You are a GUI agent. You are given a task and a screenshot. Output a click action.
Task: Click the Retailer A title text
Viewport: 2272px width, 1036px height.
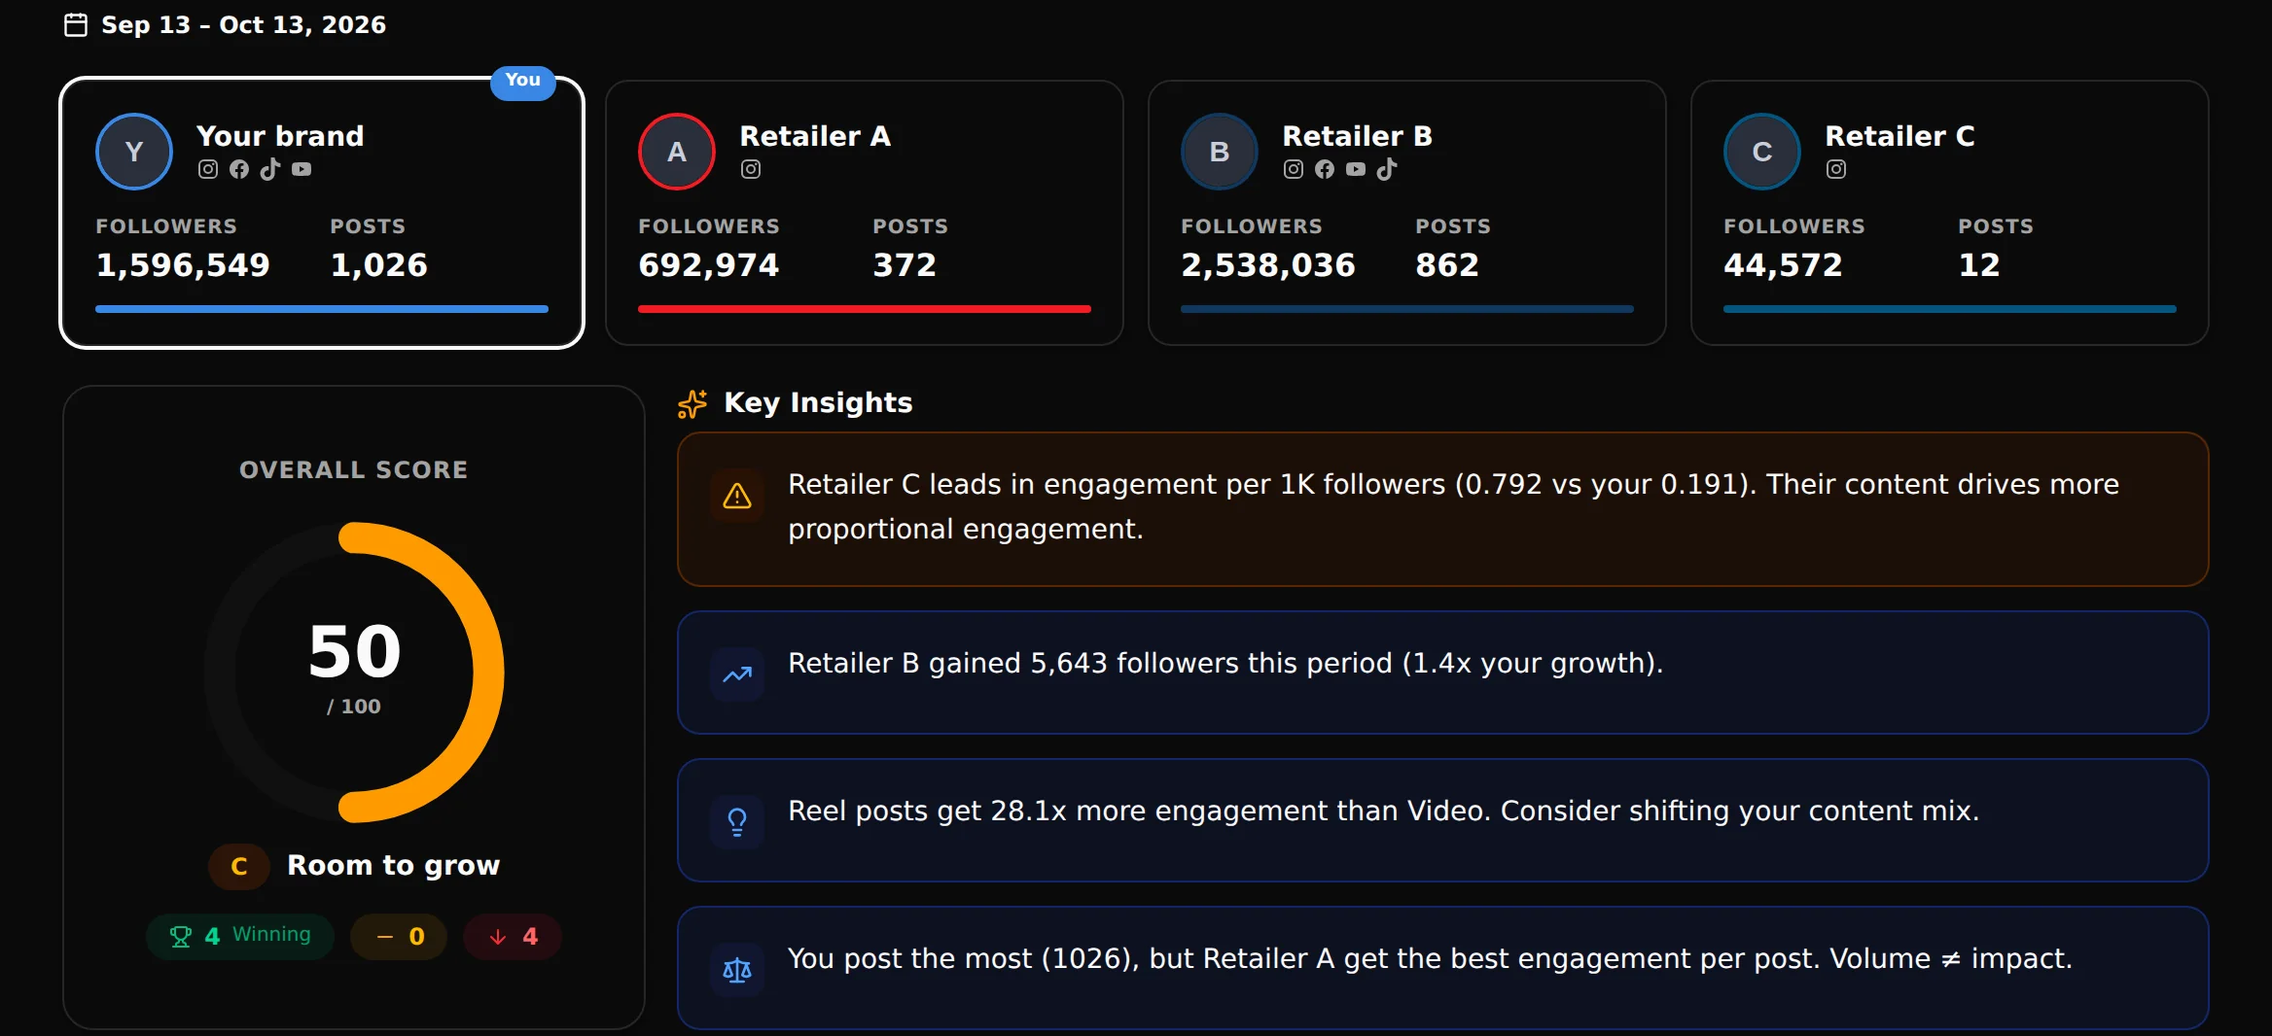pos(815,136)
